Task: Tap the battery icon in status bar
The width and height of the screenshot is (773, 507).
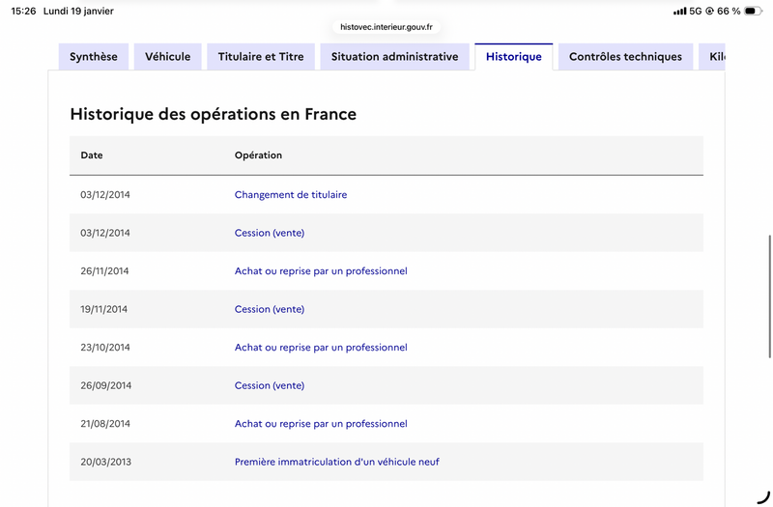Action: pos(752,12)
